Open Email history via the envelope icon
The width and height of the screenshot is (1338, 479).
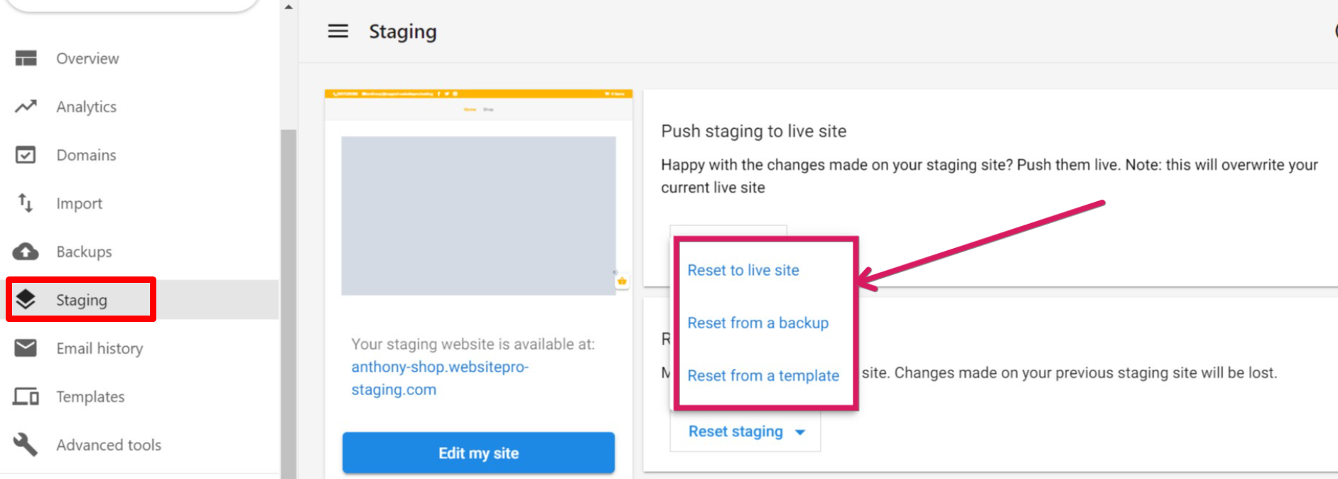[26, 348]
